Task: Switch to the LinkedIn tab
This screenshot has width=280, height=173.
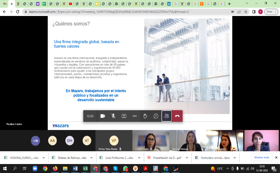Action: pos(169,4)
